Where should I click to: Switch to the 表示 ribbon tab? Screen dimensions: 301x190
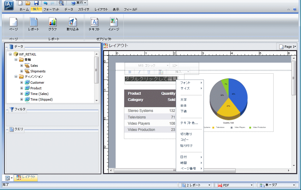116,9
